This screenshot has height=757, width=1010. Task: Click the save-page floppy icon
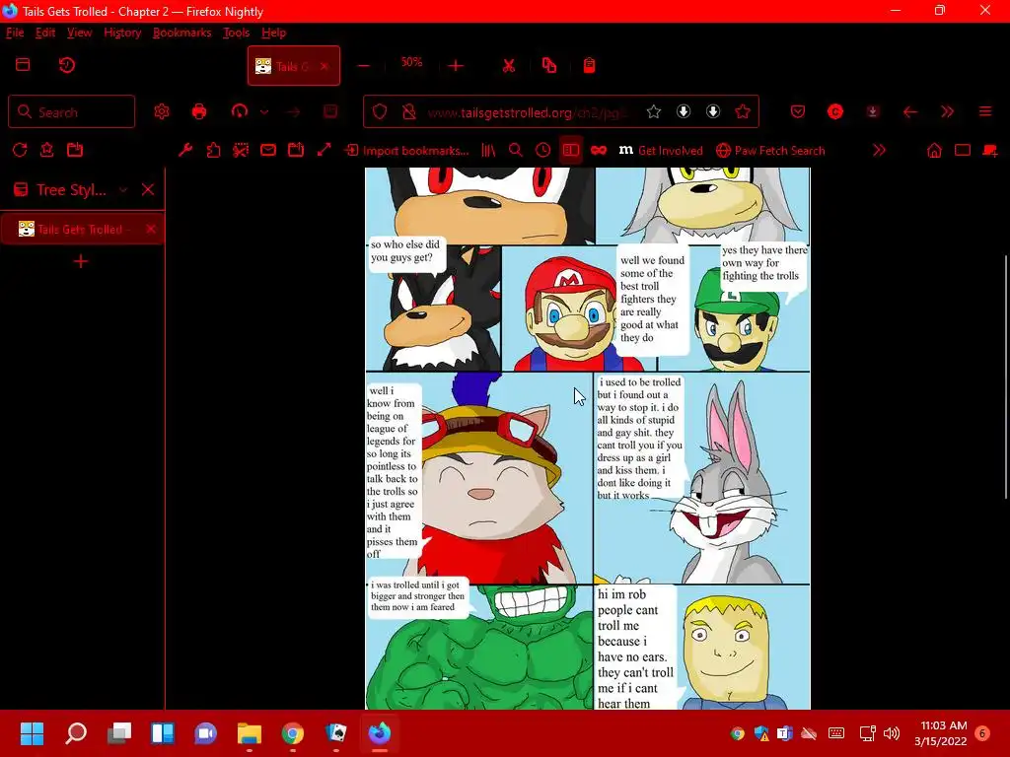(330, 112)
